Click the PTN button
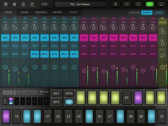168x126 pixels. coord(44,4)
